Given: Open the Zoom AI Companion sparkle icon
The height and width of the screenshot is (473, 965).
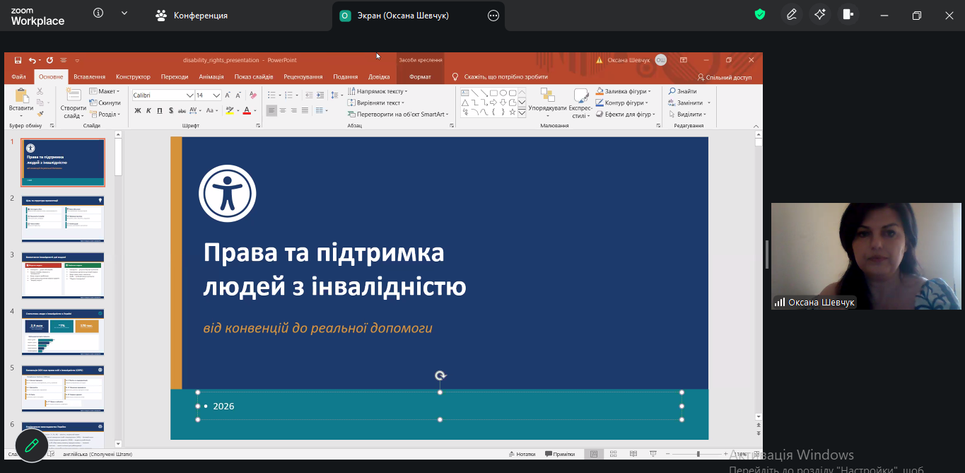Looking at the screenshot, I should coord(819,15).
